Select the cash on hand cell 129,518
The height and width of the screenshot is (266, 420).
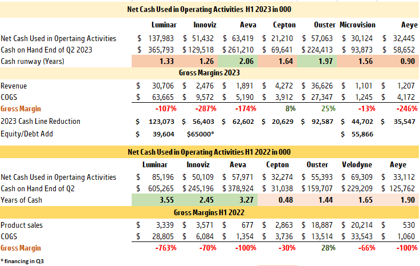pos(201,50)
